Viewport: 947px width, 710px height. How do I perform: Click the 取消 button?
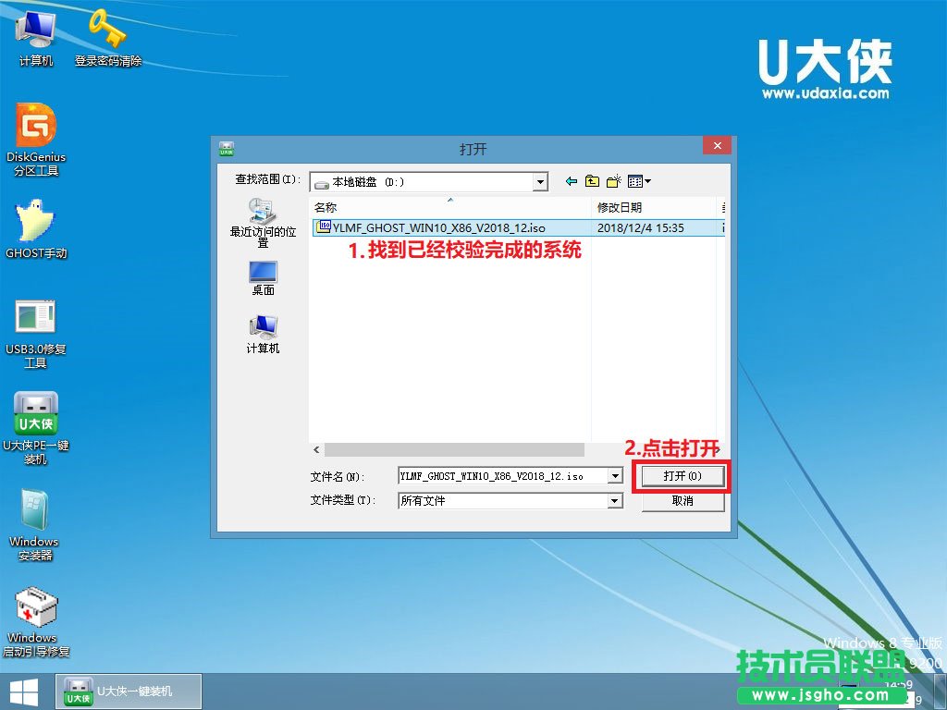pyautogui.click(x=682, y=500)
